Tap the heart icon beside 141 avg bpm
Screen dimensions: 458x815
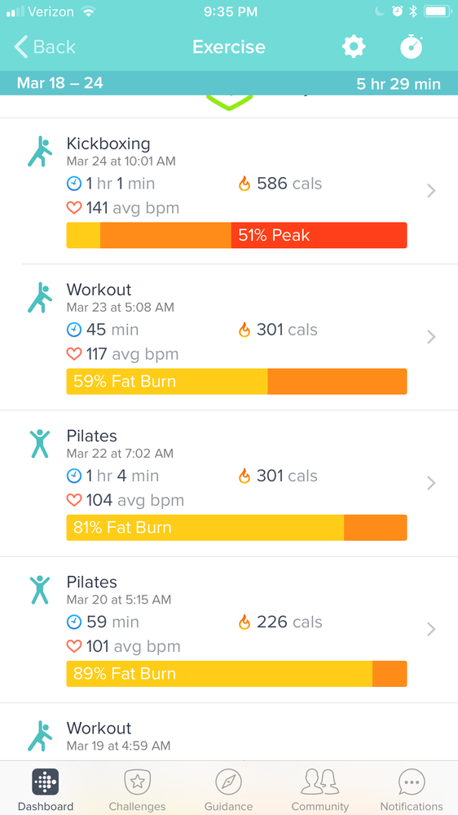[74, 208]
